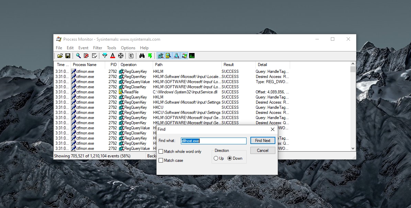Click the Find binoculars toolbar icon
The image size is (411, 208).
coord(142,56)
